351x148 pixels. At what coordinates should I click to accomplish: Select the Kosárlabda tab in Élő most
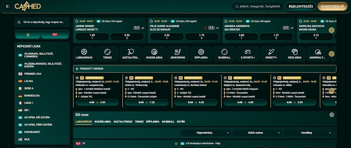coord(103,122)
